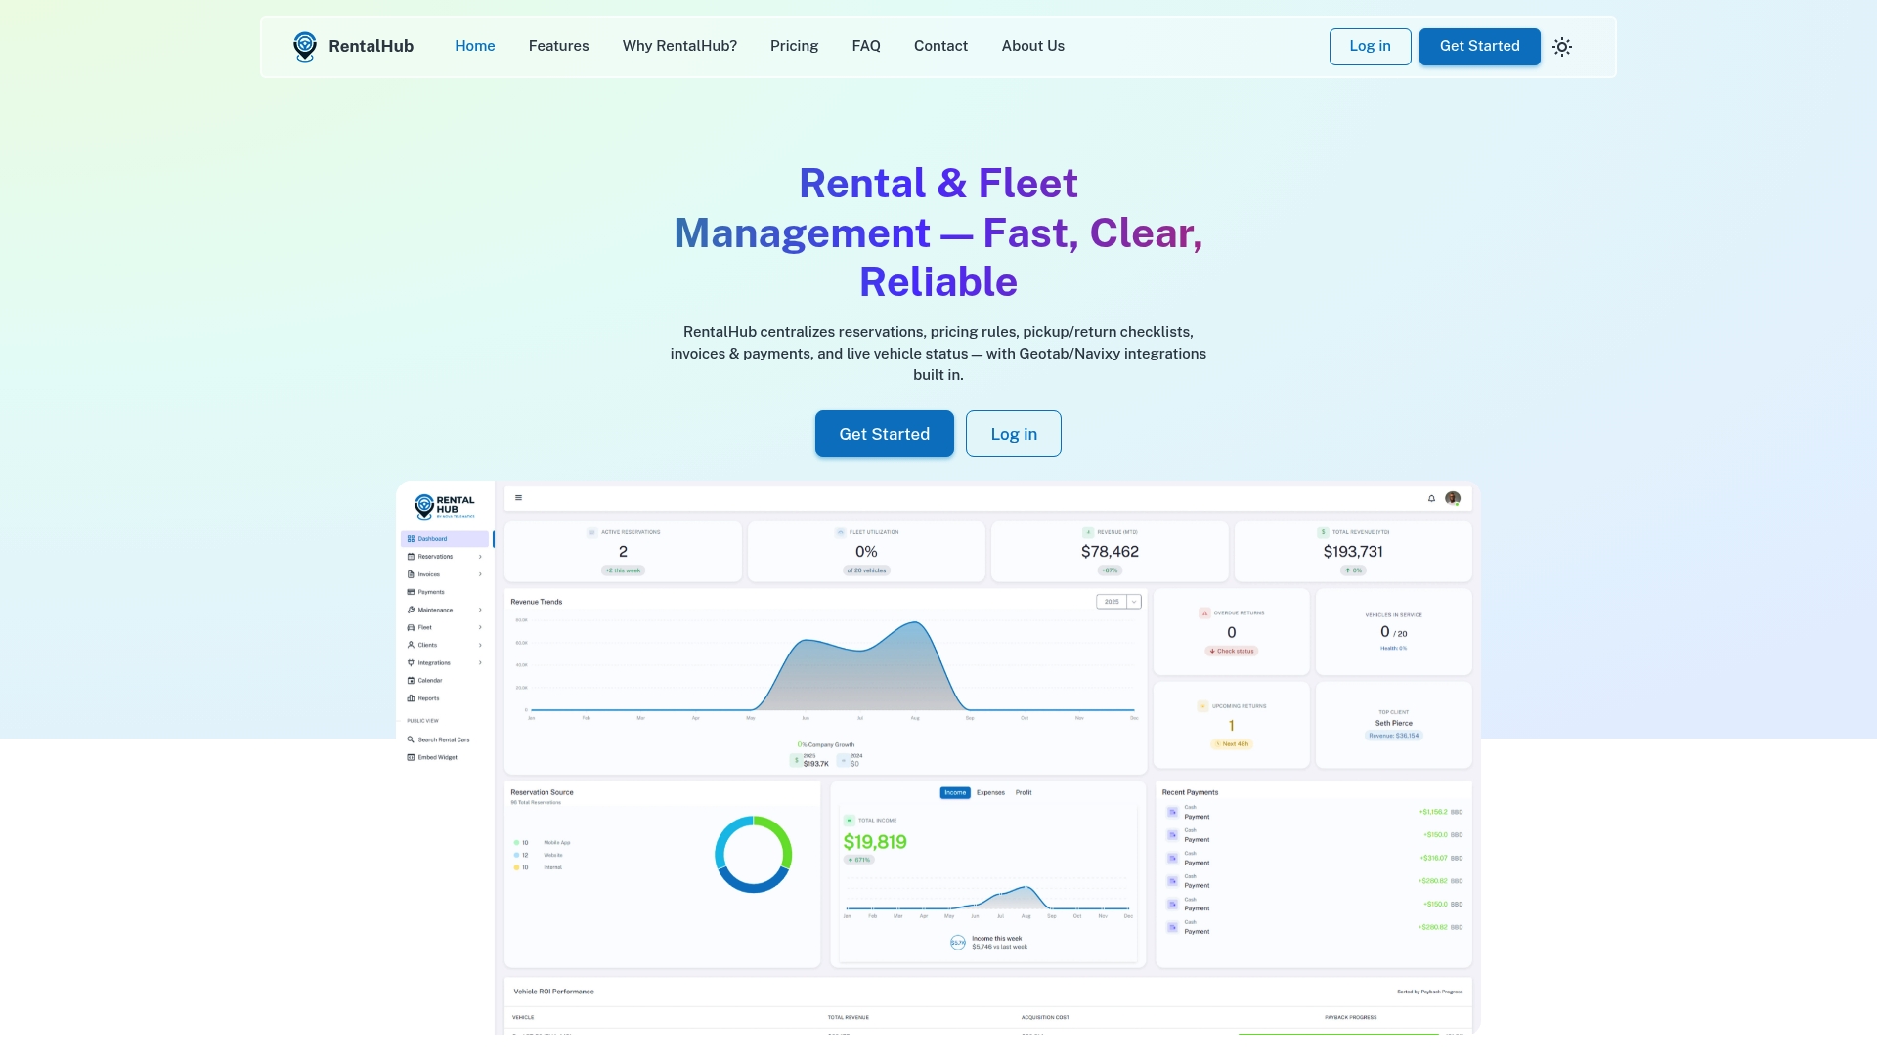Switch to the Profit view toggle

pos(1025,792)
